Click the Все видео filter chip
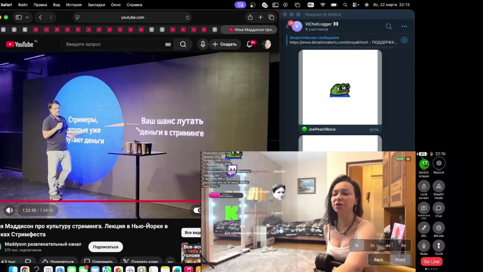The height and width of the screenshot is (272, 483). [x=191, y=232]
